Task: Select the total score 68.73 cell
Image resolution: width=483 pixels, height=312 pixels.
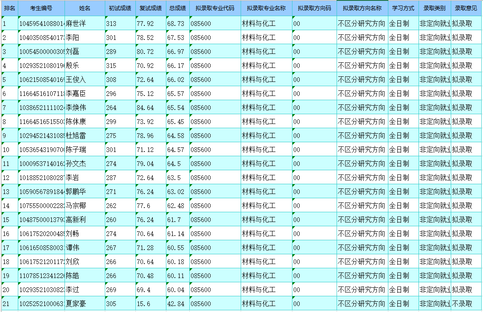Action: tap(177, 24)
